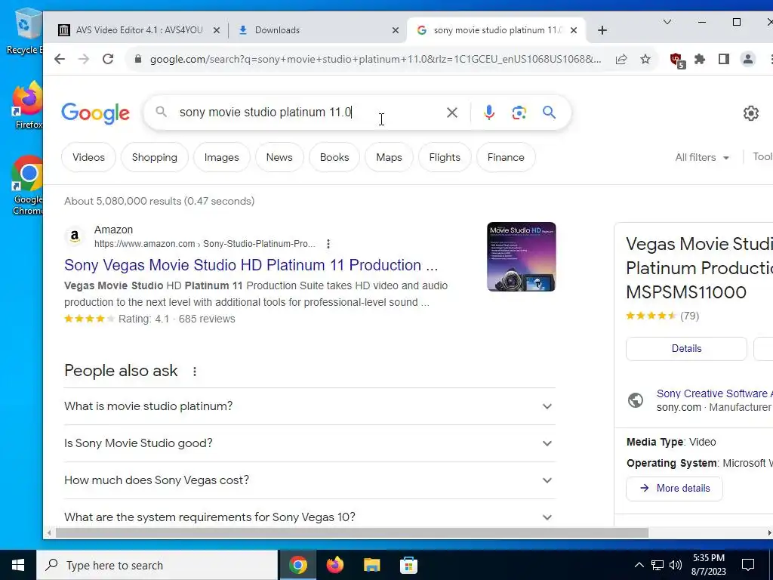Go back with the browser back arrow
Viewport: 773px width, 580px height.
pyautogui.click(x=60, y=59)
